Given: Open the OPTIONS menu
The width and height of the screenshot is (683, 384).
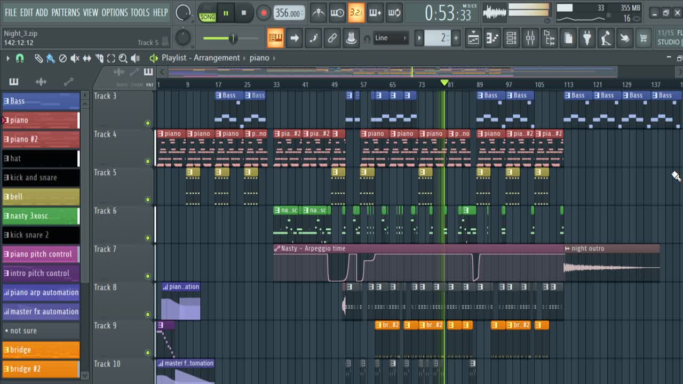Looking at the screenshot, I should click(x=114, y=12).
